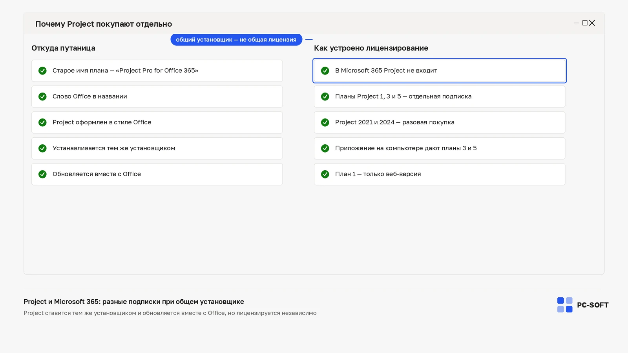
Task: Select text "Планы Project 1, 3 и 5 — отдельная подписка"
Action: coord(403,96)
